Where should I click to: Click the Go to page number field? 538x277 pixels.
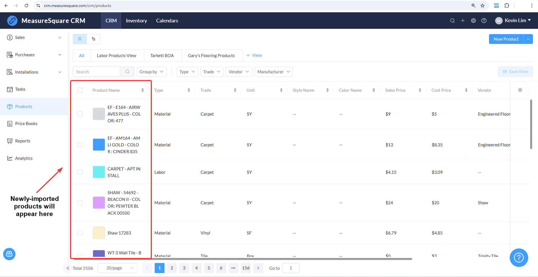(291, 268)
